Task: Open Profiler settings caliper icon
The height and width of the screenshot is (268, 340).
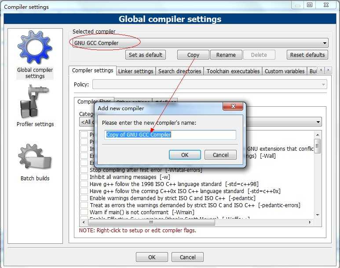Action: tap(34, 102)
